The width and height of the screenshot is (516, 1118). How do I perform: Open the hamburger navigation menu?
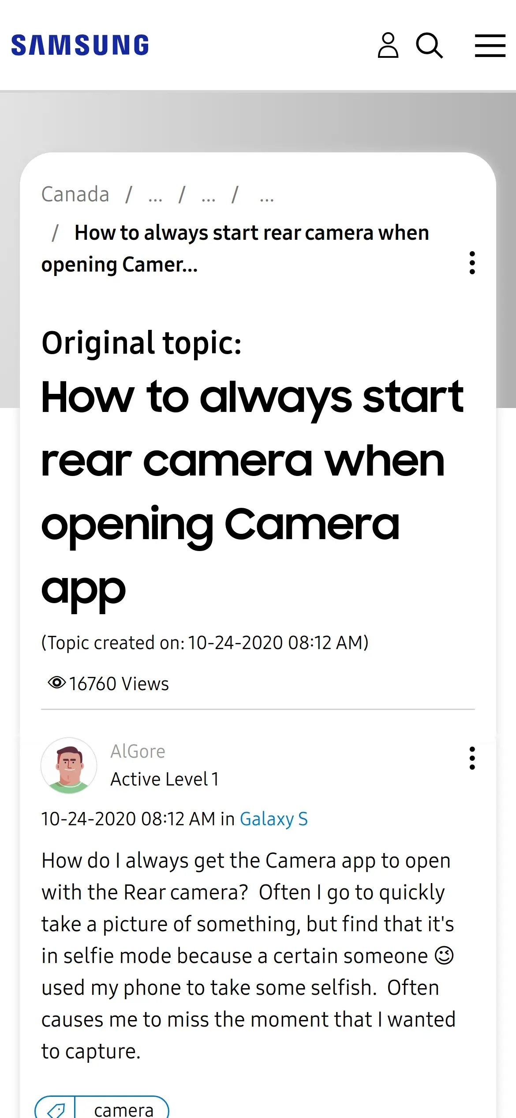click(490, 45)
